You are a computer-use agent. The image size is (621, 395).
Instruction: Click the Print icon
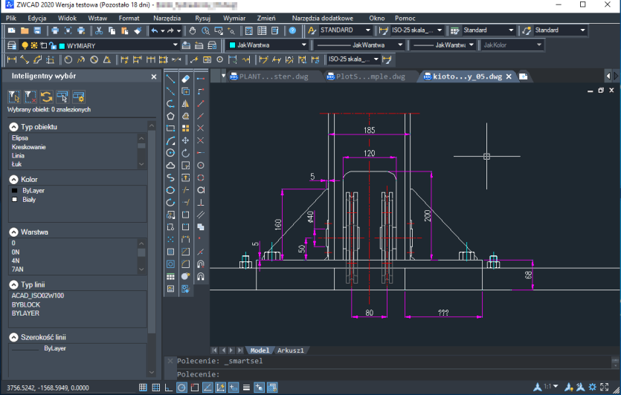coord(55,30)
